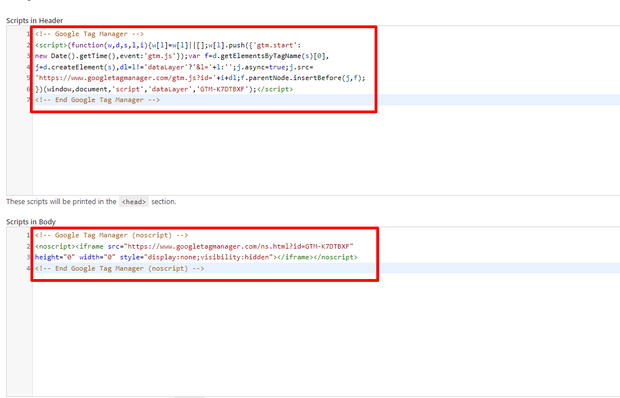Click the header line starting with '<script>(function'
The height and width of the screenshot is (398, 620).
pos(169,45)
